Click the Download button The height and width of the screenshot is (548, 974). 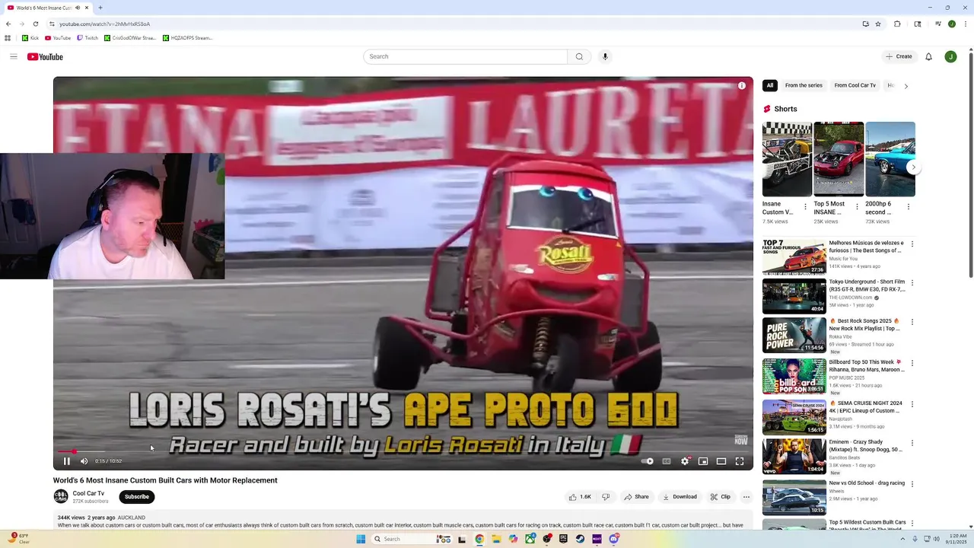pos(680,497)
